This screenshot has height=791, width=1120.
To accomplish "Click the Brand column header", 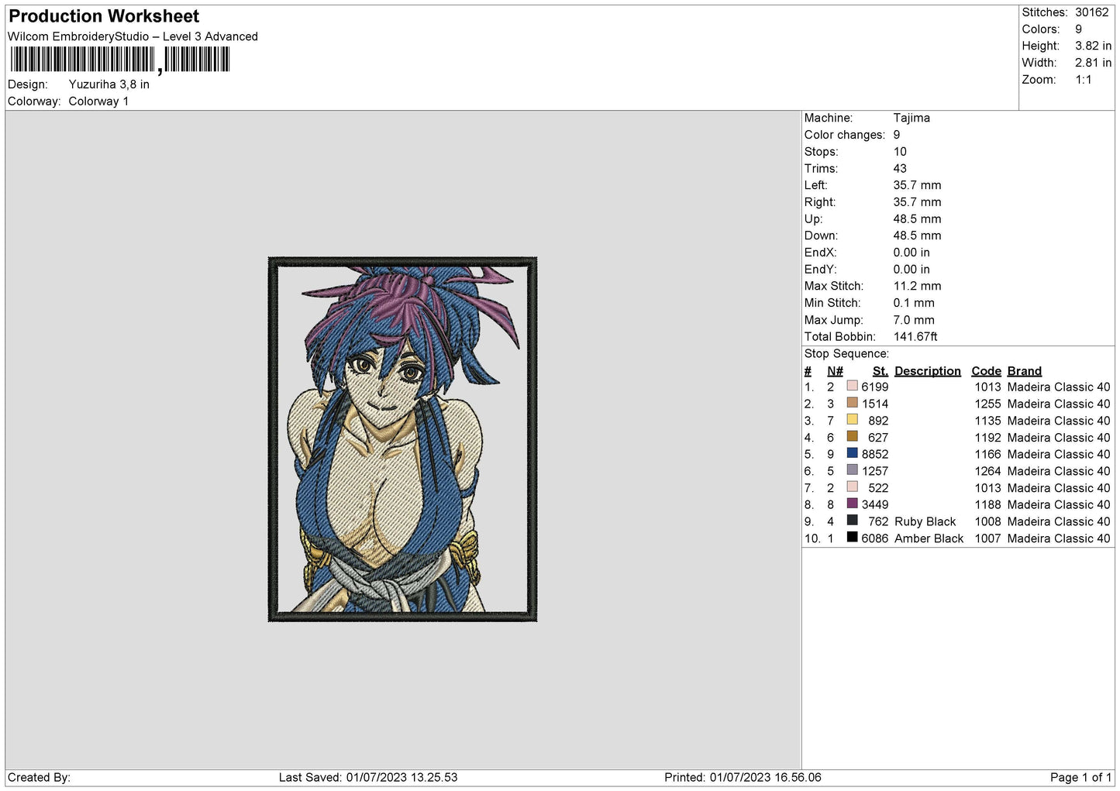I will pyautogui.click(x=1025, y=371).
